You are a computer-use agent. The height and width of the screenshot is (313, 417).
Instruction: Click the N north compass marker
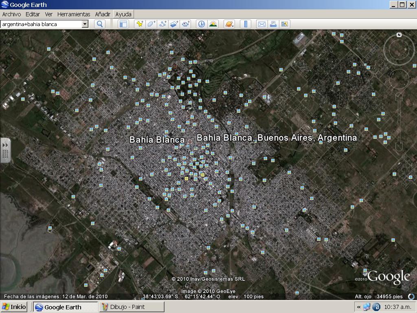[x=399, y=35]
